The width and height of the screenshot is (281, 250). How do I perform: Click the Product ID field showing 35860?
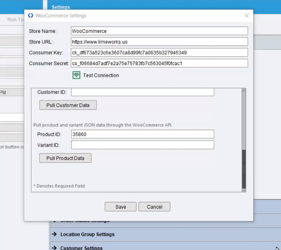point(143,134)
